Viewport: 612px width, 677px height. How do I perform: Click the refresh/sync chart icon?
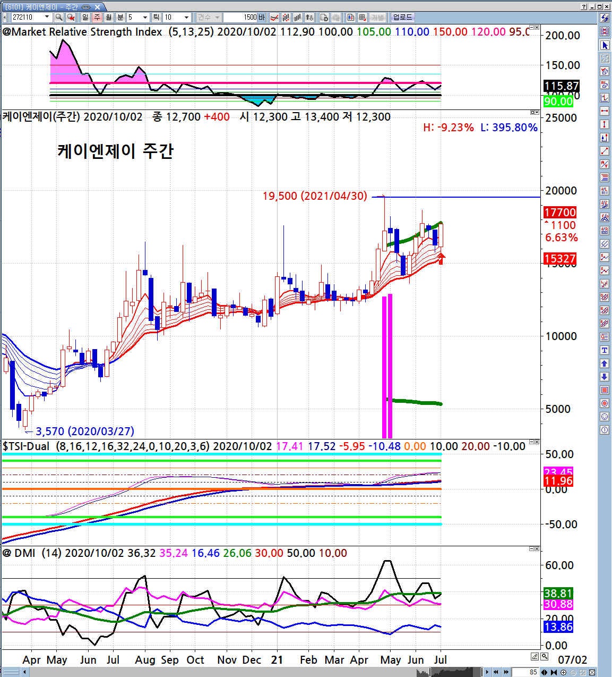(x=605, y=18)
